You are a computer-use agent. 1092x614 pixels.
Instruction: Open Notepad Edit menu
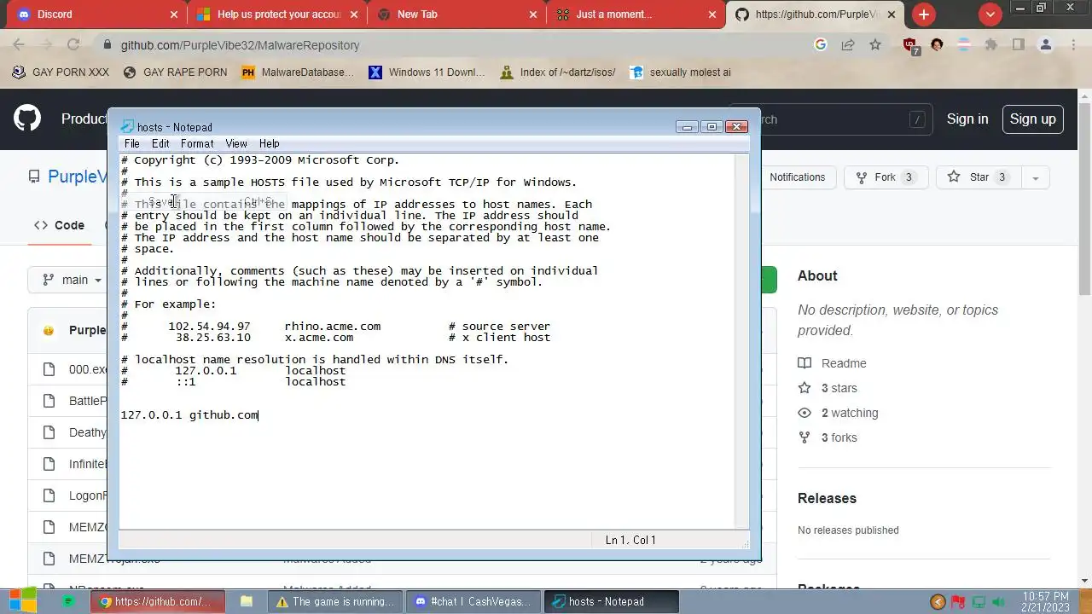160,143
